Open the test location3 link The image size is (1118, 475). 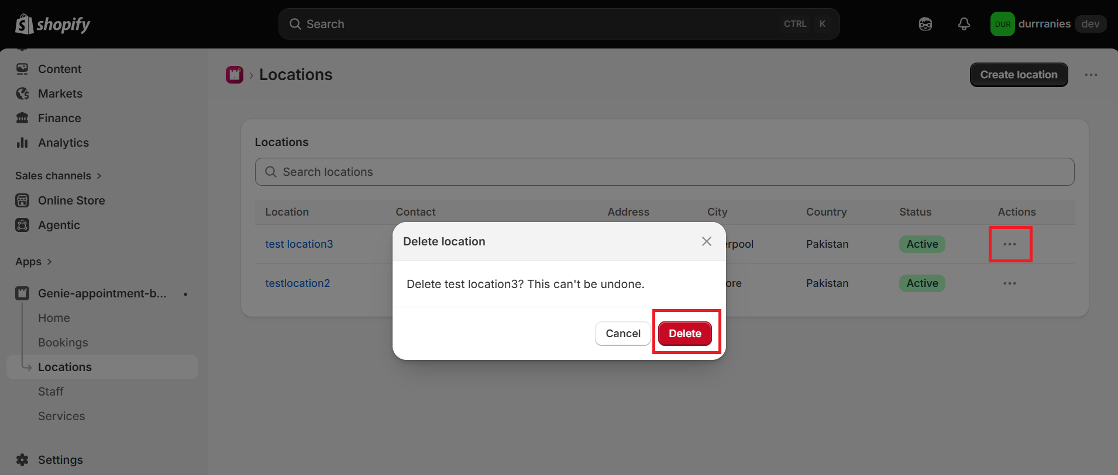[x=299, y=244]
